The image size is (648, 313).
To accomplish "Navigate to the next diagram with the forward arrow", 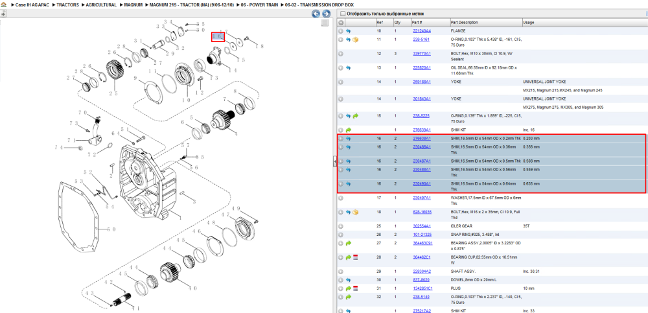I will click(326, 14).
